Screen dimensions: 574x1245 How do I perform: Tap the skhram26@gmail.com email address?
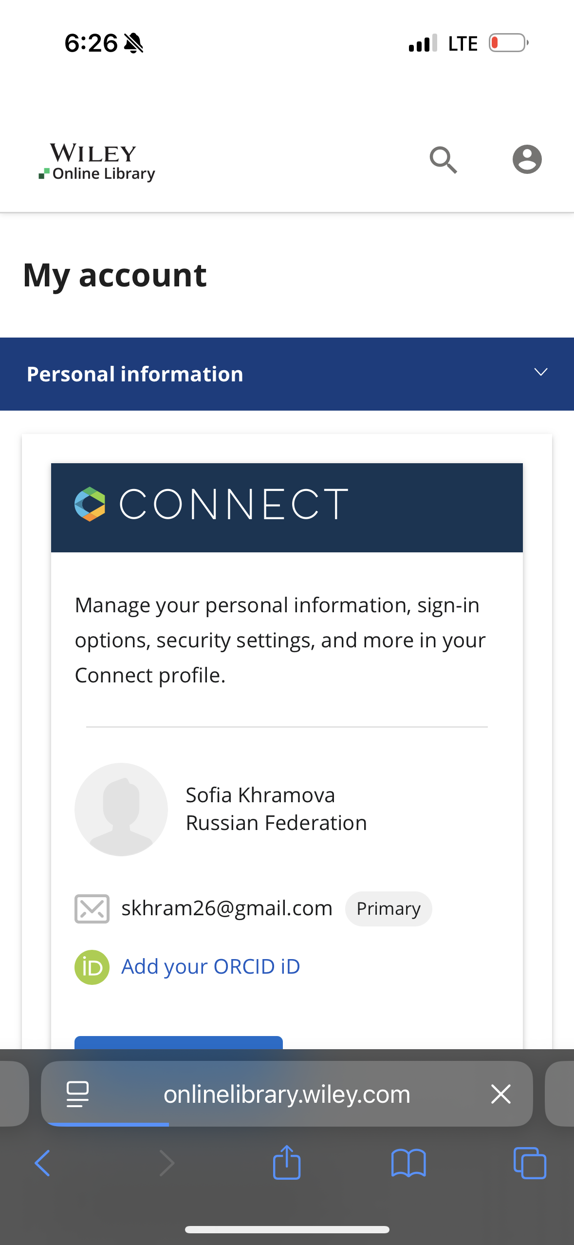point(227,908)
